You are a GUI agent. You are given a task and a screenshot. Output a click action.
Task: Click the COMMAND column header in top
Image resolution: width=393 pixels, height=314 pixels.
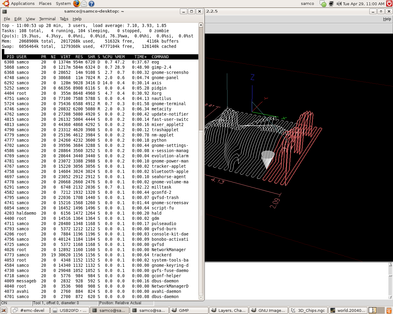click(x=160, y=57)
